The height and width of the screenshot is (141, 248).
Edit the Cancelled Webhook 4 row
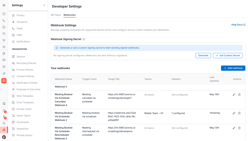(234, 95)
